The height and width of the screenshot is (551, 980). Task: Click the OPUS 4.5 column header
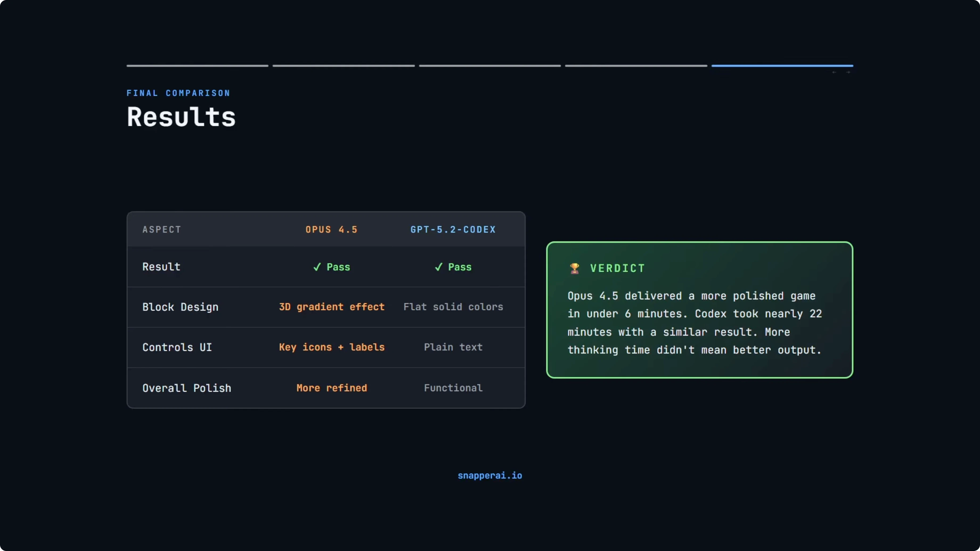point(331,230)
